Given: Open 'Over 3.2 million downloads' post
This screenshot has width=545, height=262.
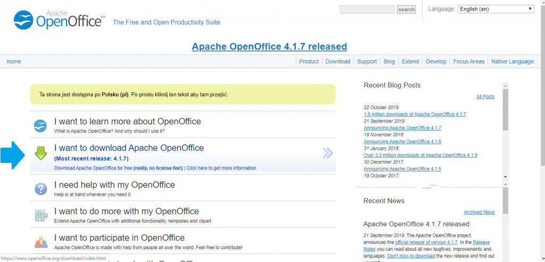Looking at the screenshot, I should click(x=420, y=155).
